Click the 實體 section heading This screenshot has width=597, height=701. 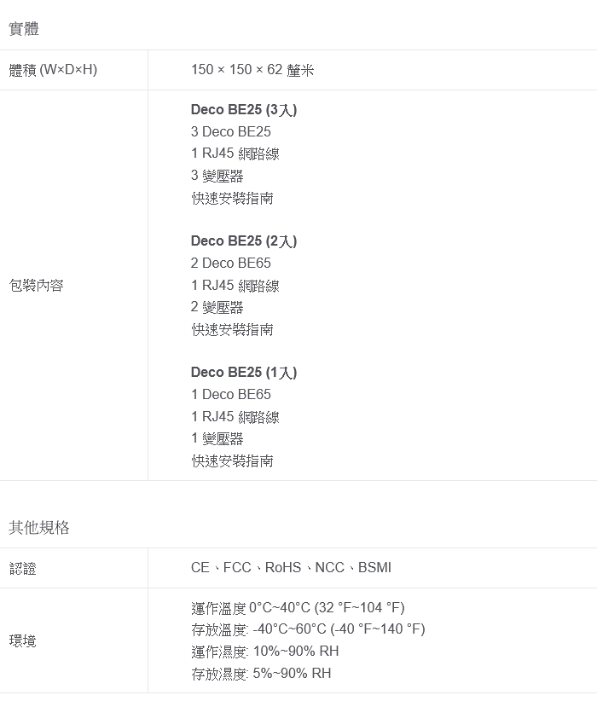pos(24,29)
